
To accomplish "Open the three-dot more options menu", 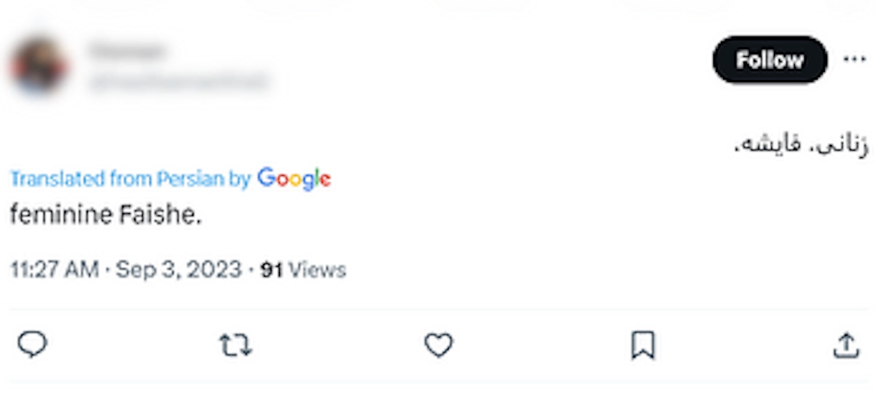I will coord(854,59).
